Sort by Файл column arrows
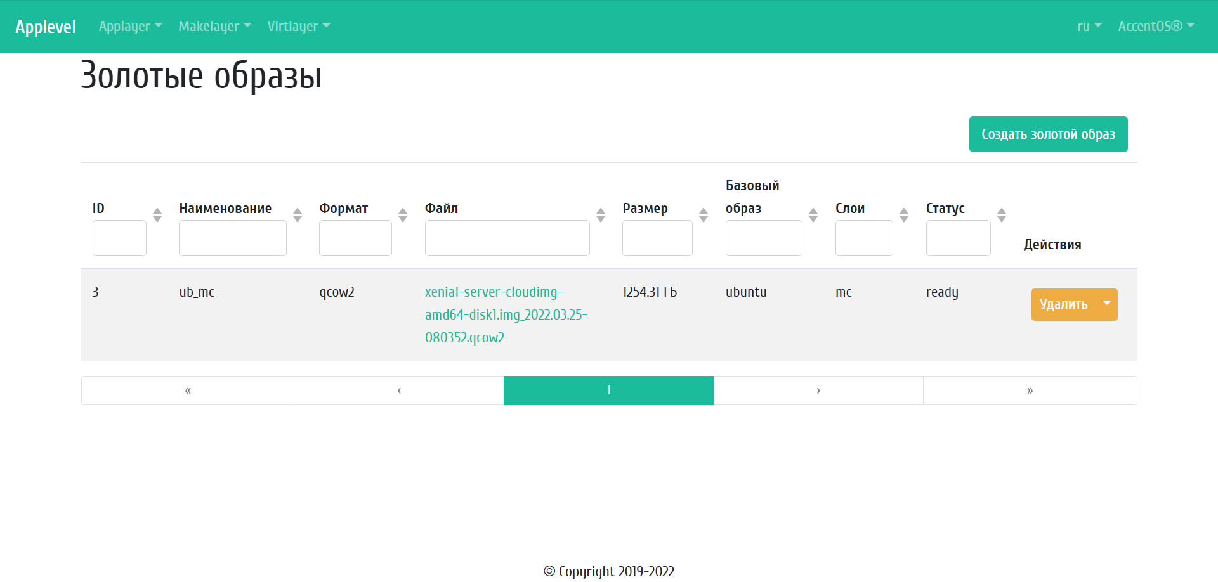1218x582 pixels. click(601, 215)
